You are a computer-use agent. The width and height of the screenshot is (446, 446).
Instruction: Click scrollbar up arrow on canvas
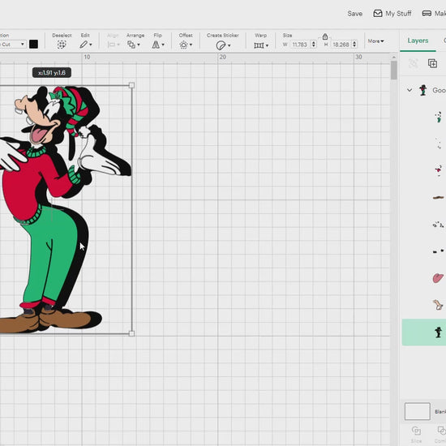click(393, 58)
